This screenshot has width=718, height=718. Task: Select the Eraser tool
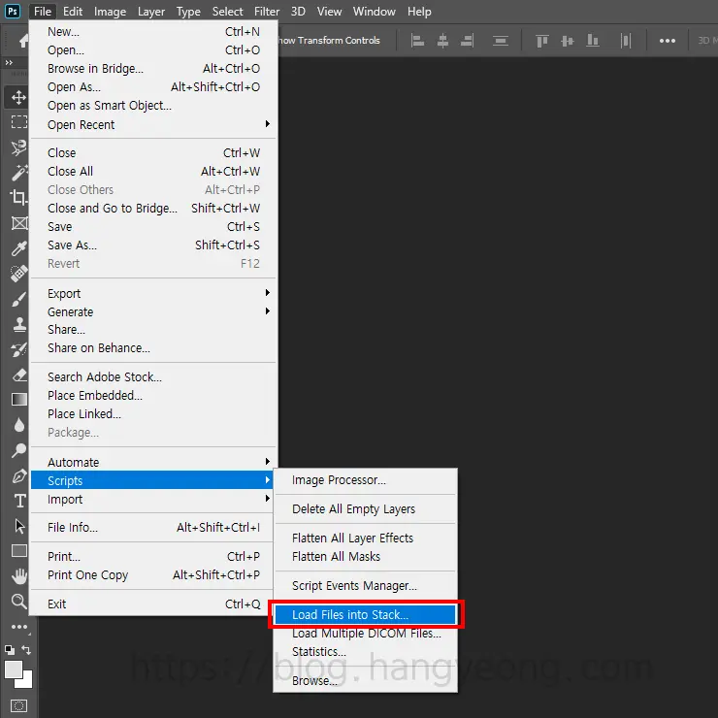coord(18,375)
